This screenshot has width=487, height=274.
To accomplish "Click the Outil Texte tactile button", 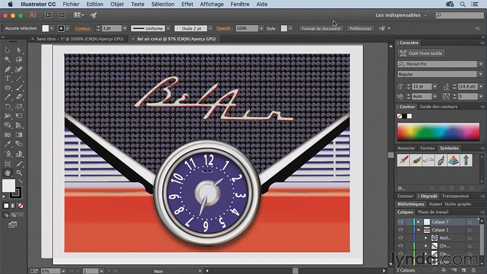I will click(421, 53).
